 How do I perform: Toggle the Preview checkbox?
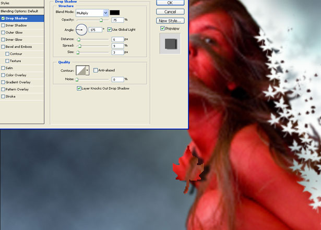162,29
